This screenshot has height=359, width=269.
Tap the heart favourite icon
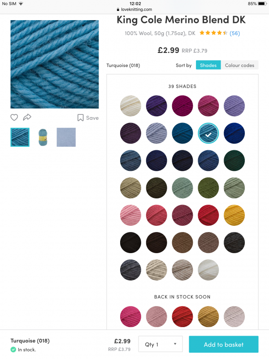point(14,118)
